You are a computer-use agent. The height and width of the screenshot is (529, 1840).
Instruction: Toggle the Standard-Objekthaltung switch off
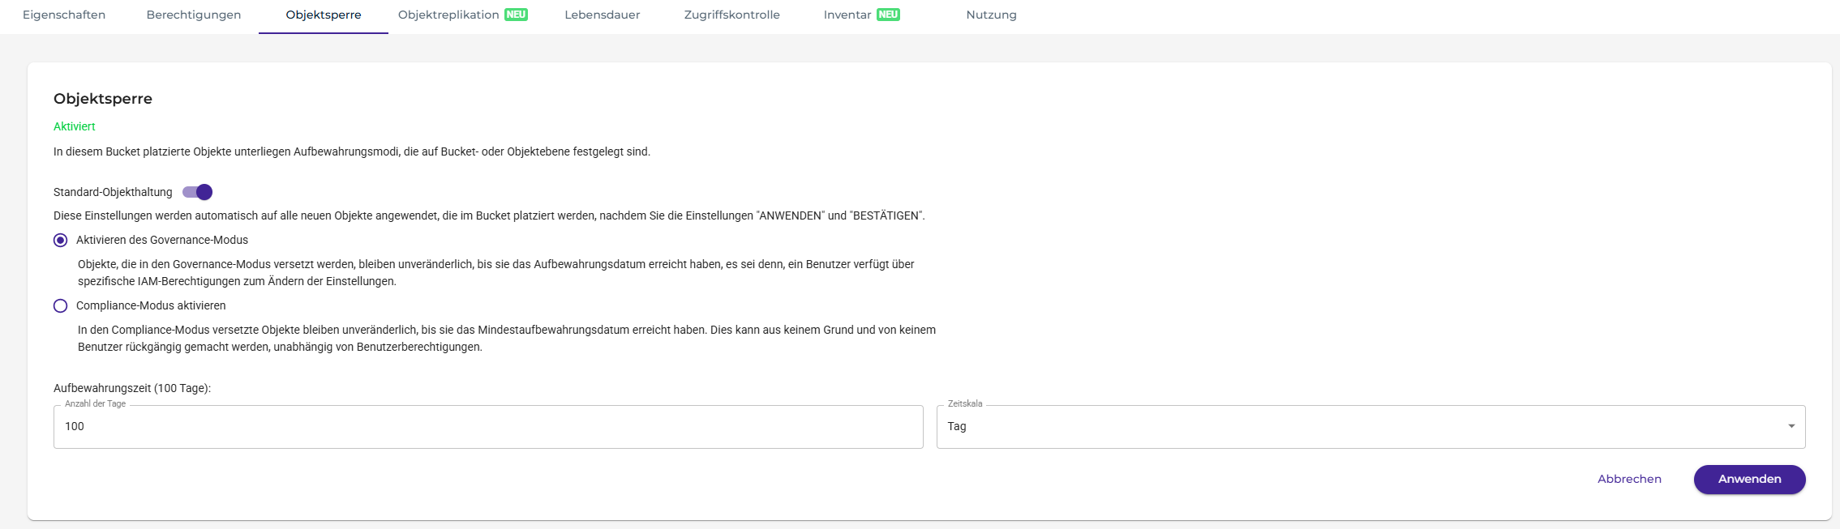pyautogui.click(x=198, y=192)
